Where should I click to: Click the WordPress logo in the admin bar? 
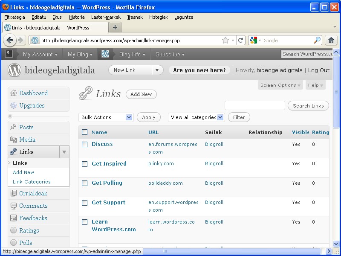(105, 54)
